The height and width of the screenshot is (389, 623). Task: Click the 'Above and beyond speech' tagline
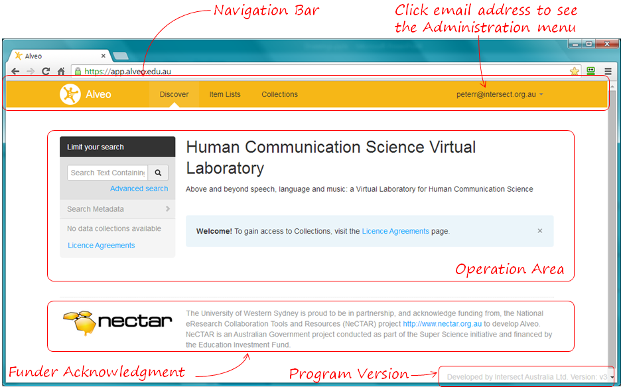[x=360, y=189]
